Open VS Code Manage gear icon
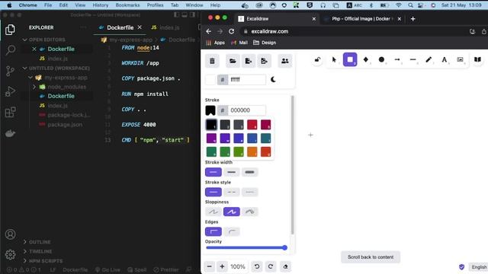The height and width of the screenshot is (274, 488). 10,255
